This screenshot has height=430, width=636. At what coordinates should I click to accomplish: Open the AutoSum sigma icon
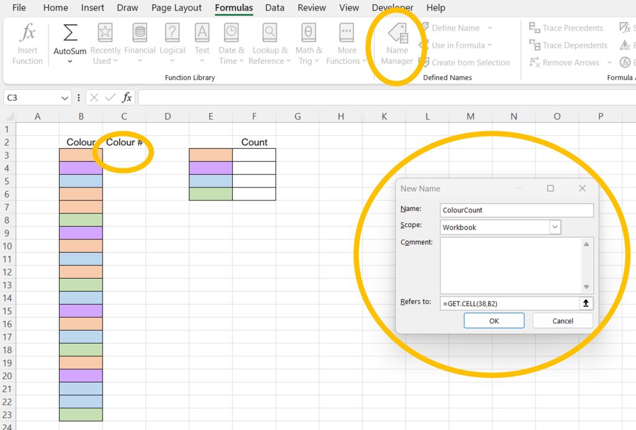(x=70, y=34)
